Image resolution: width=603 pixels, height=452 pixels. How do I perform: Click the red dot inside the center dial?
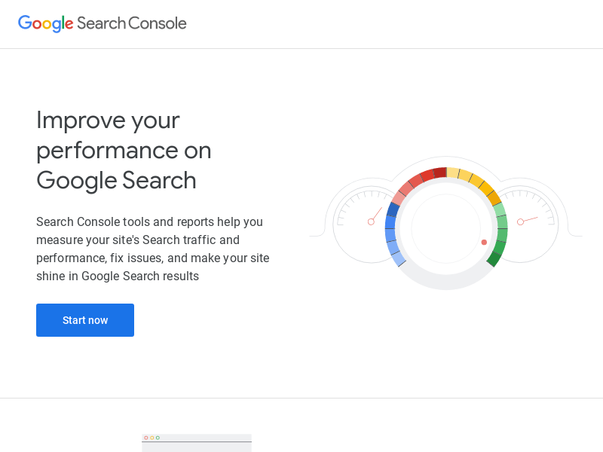pos(484,242)
